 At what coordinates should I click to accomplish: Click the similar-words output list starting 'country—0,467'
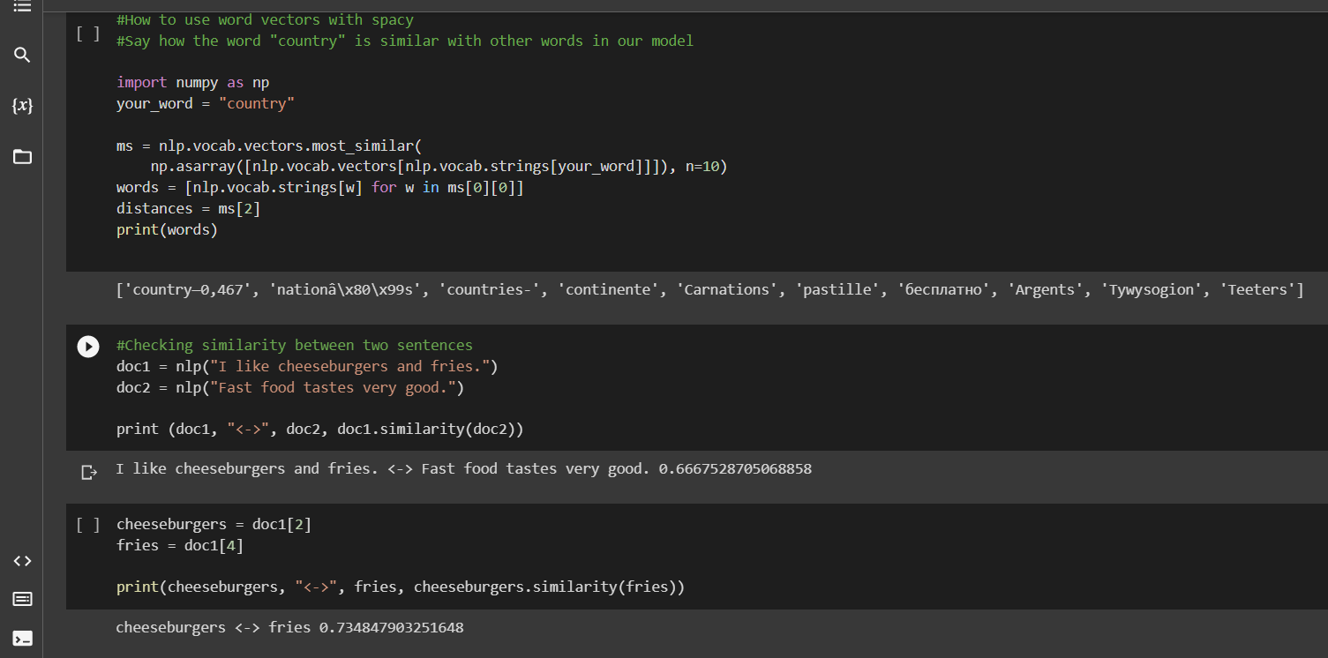point(709,290)
